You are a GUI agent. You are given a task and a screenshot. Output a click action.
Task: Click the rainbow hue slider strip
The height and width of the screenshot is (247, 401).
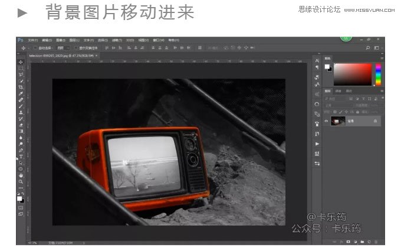pos(378,74)
